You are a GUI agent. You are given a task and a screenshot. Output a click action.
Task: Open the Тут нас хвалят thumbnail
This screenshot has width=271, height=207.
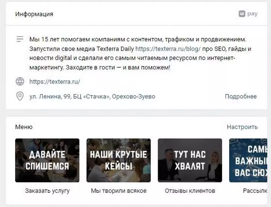click(190, 160)
